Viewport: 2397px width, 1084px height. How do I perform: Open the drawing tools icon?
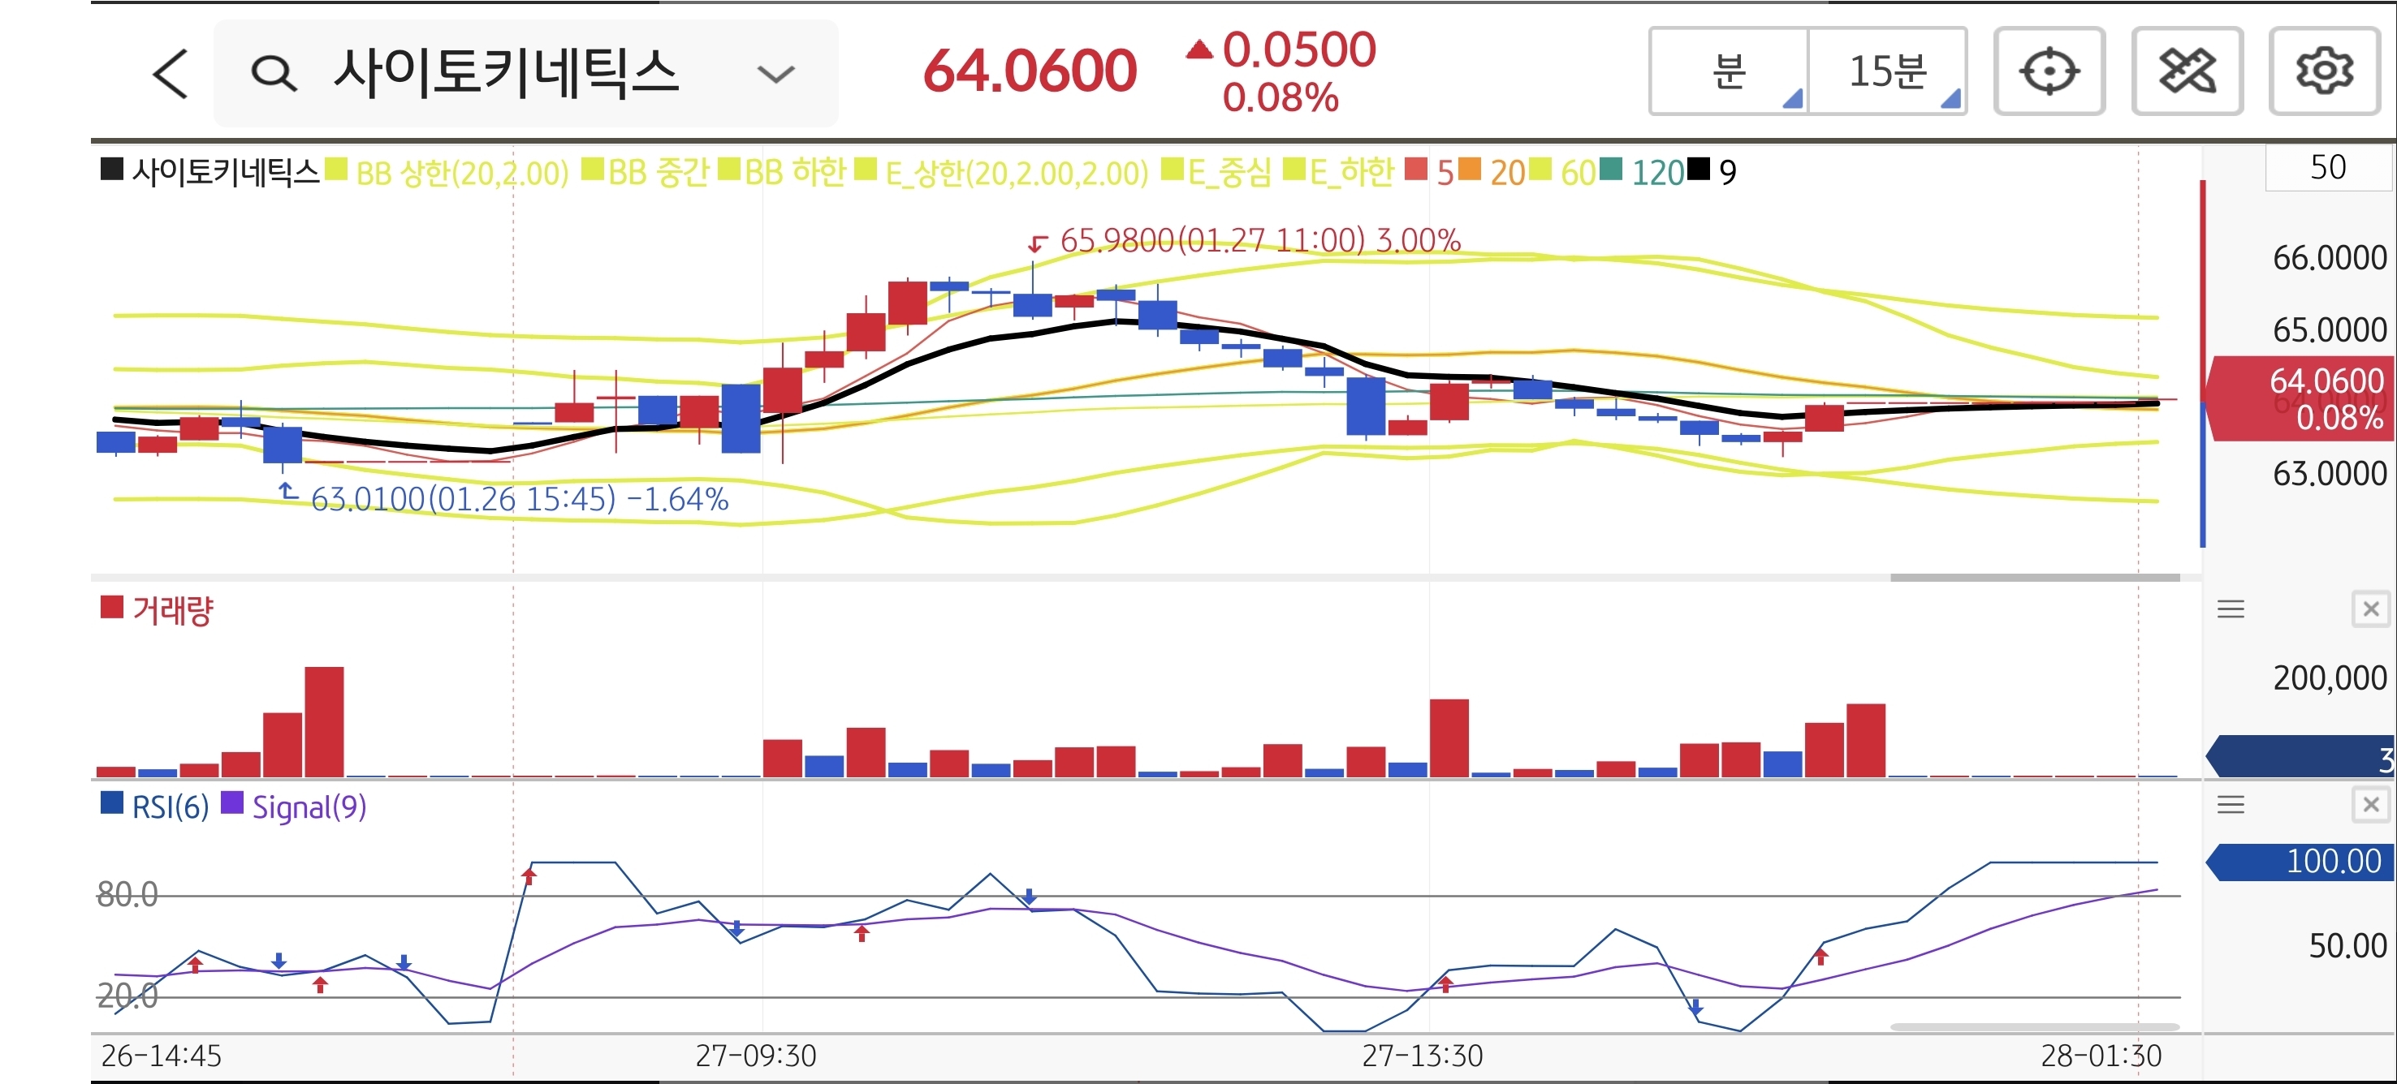click(2186, 71)
